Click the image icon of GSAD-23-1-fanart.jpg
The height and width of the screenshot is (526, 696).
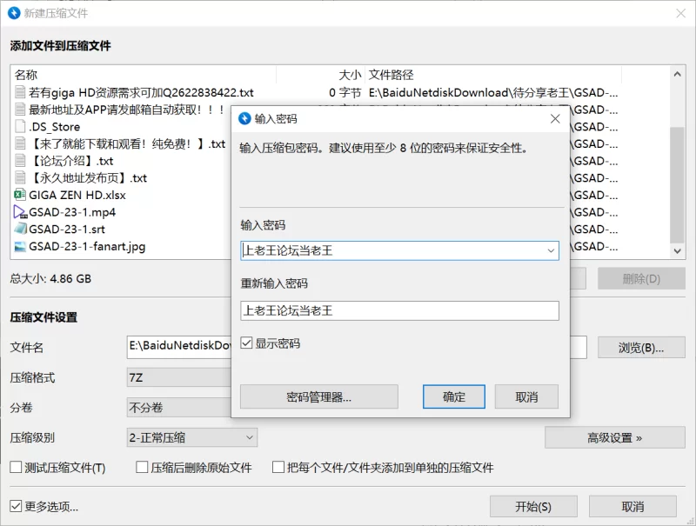coord(21,246)
